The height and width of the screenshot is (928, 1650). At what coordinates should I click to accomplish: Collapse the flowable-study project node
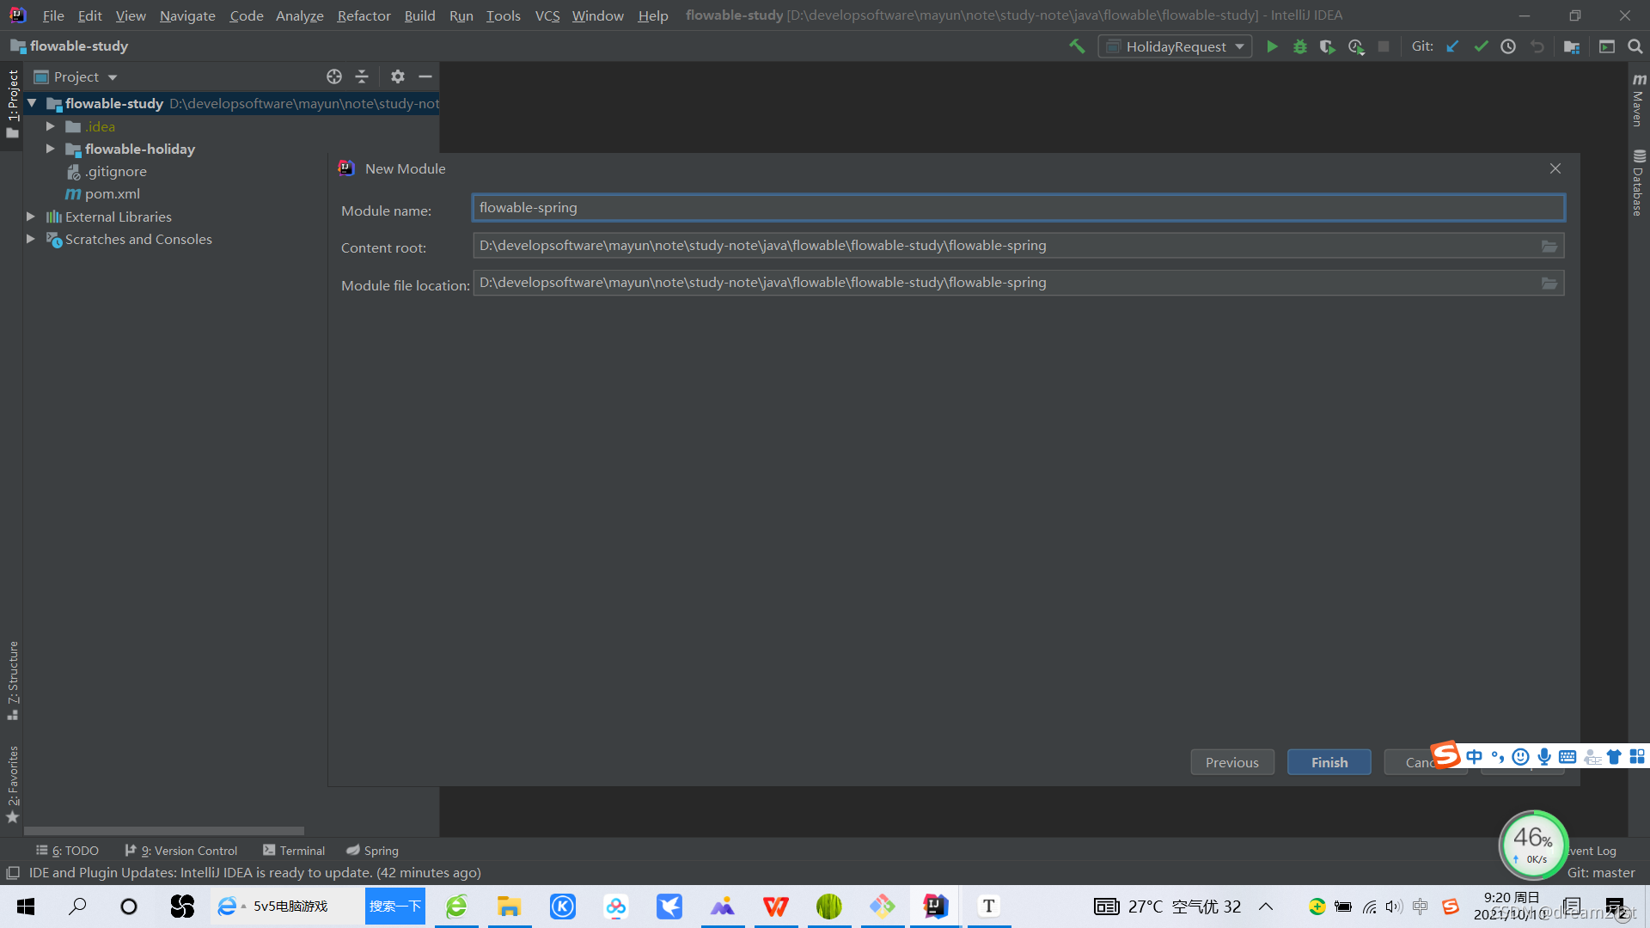tap(32, 103)
